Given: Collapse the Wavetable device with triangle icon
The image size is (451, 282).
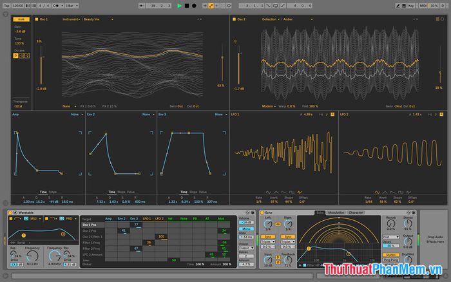Looking at the screenshot, I should 15,212.
